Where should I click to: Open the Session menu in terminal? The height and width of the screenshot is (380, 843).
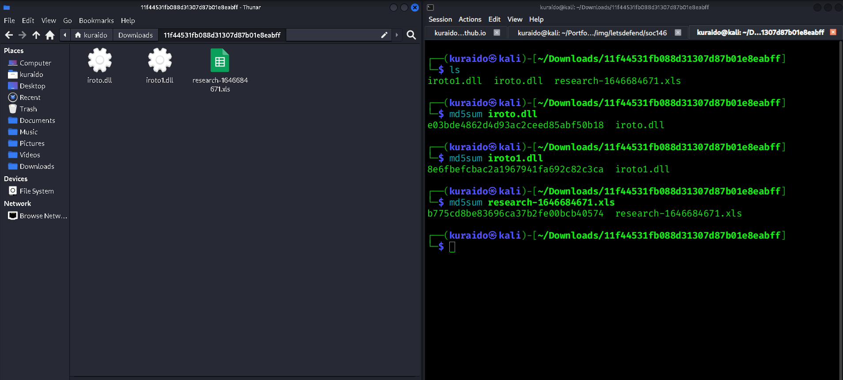(x=440, y=19)
